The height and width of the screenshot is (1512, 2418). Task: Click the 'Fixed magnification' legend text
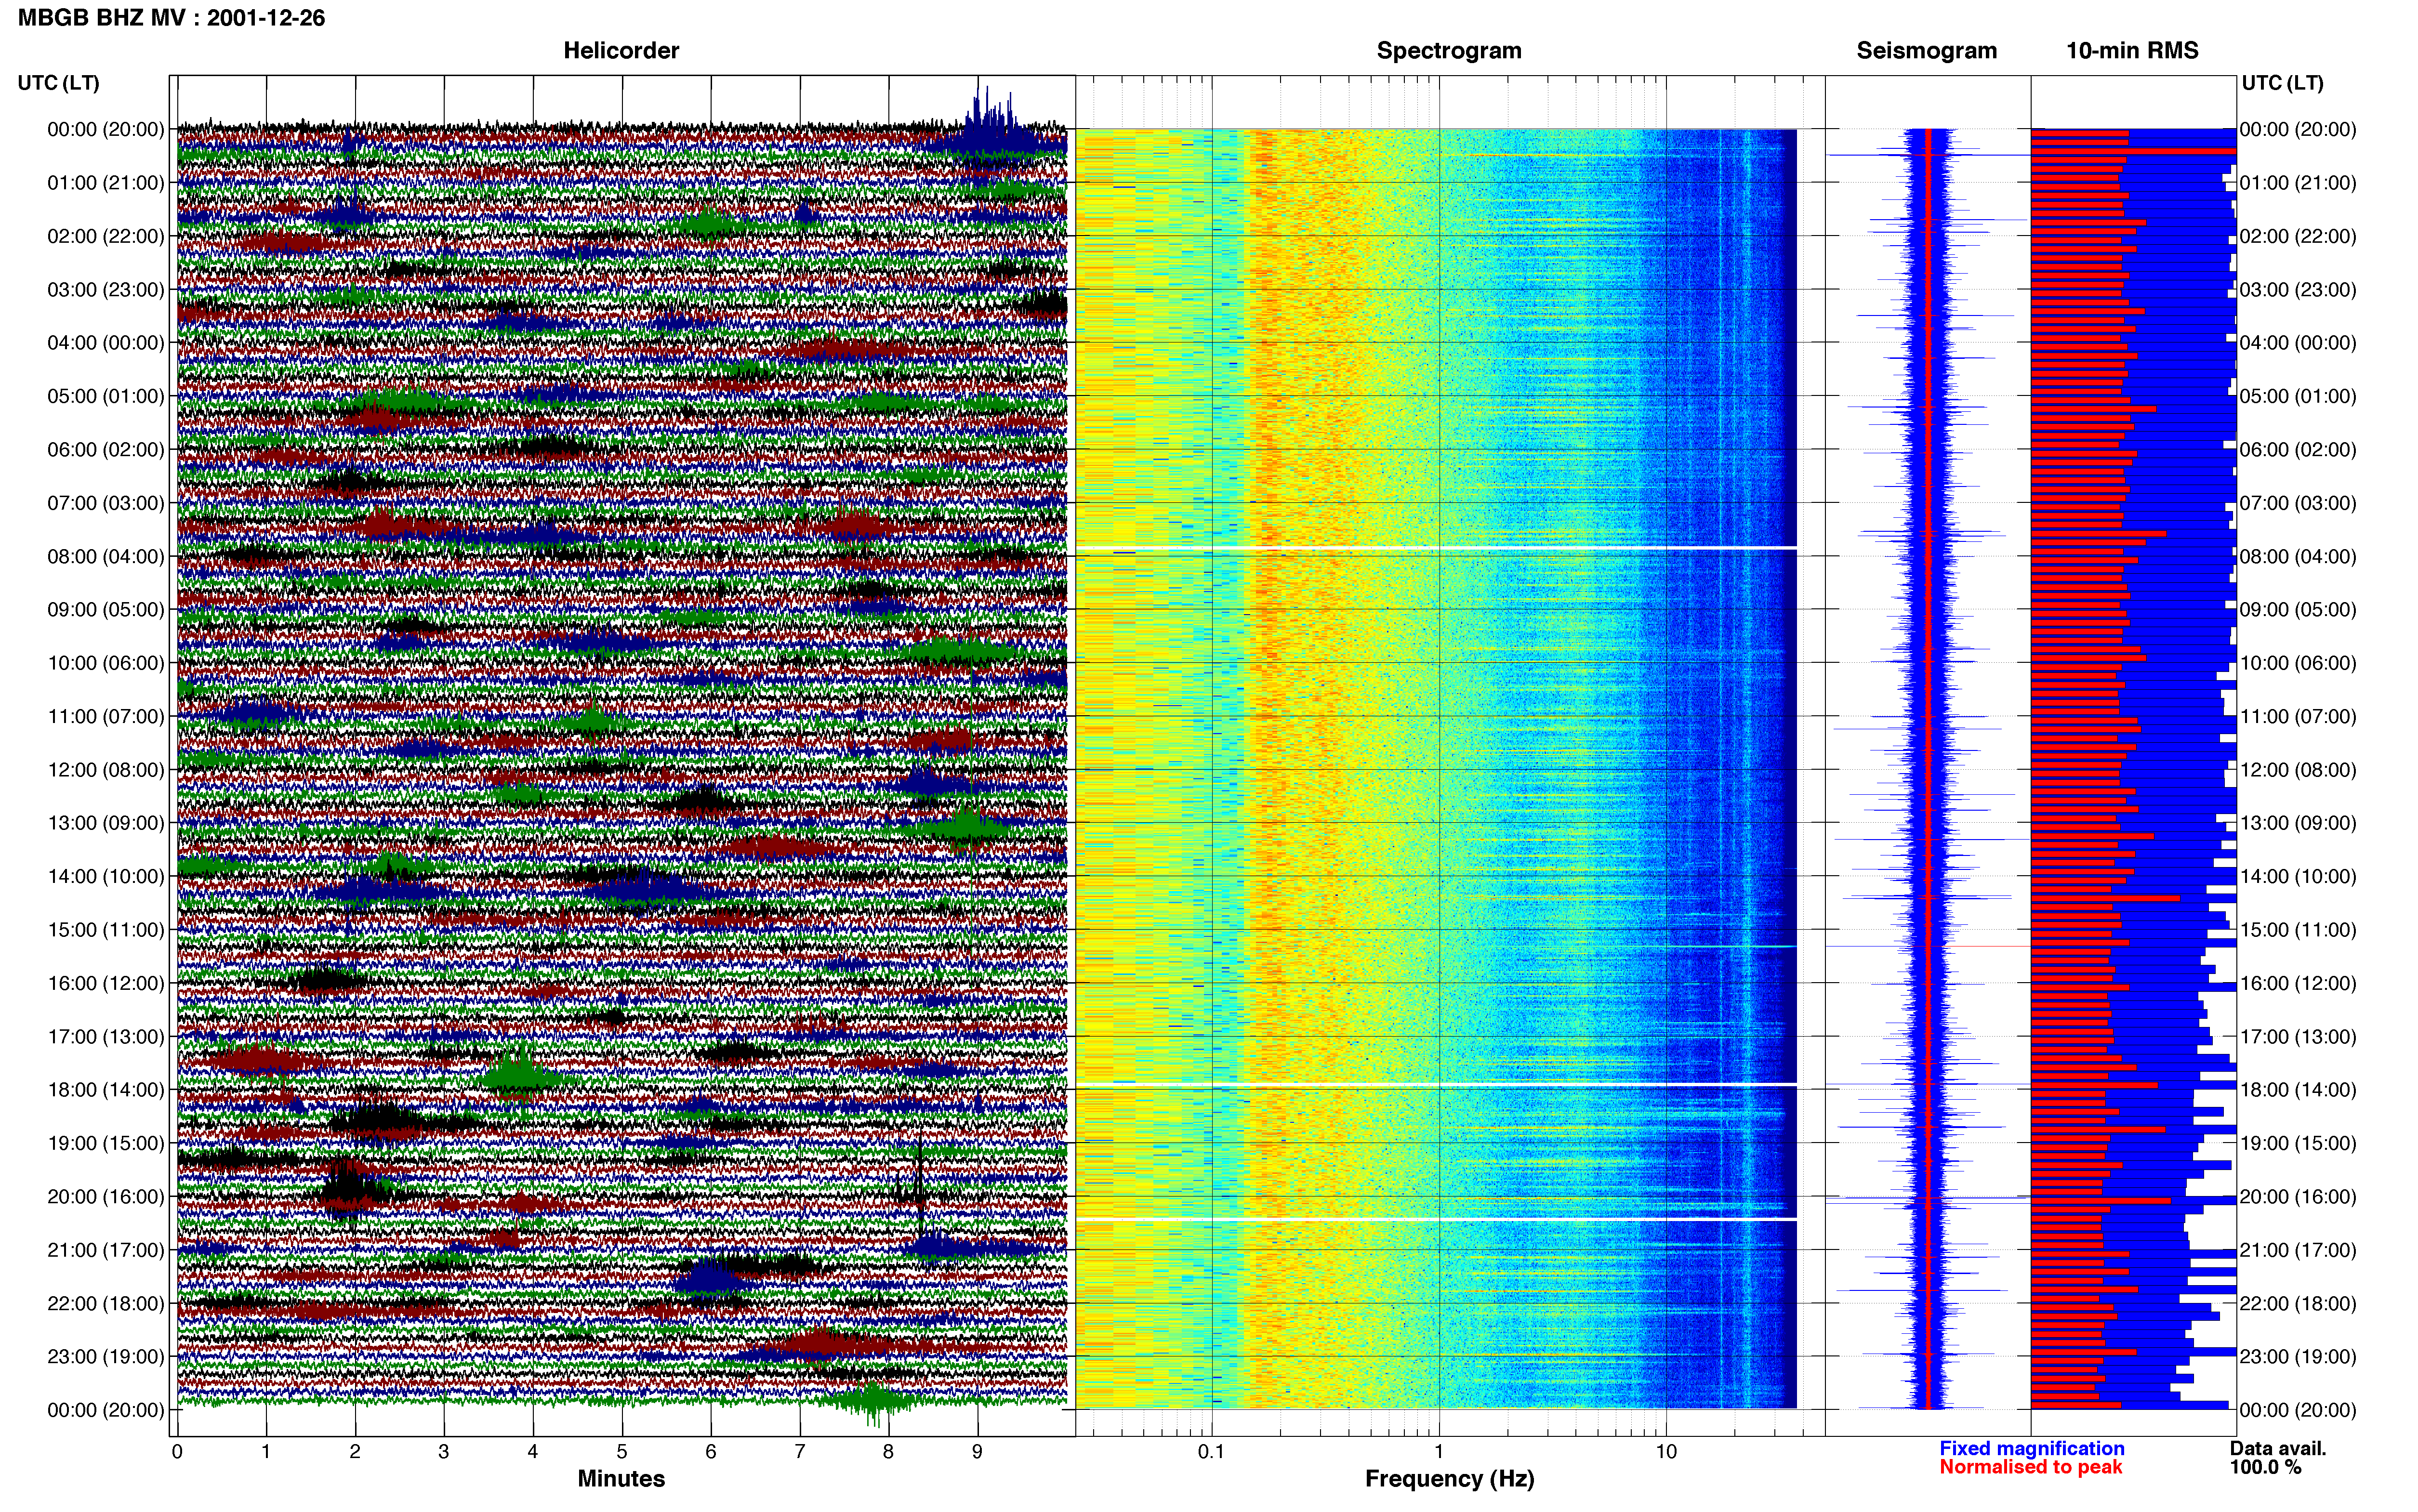coord(2031,1448)
